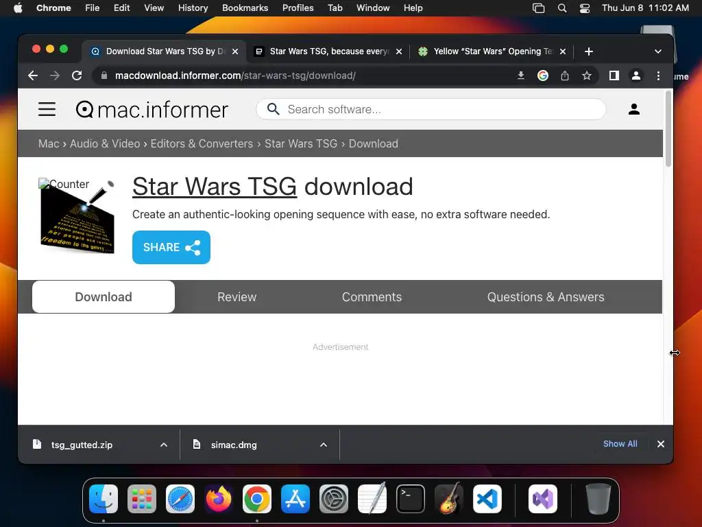Open the Chrome menu in the menu bar

pos(53,8)
